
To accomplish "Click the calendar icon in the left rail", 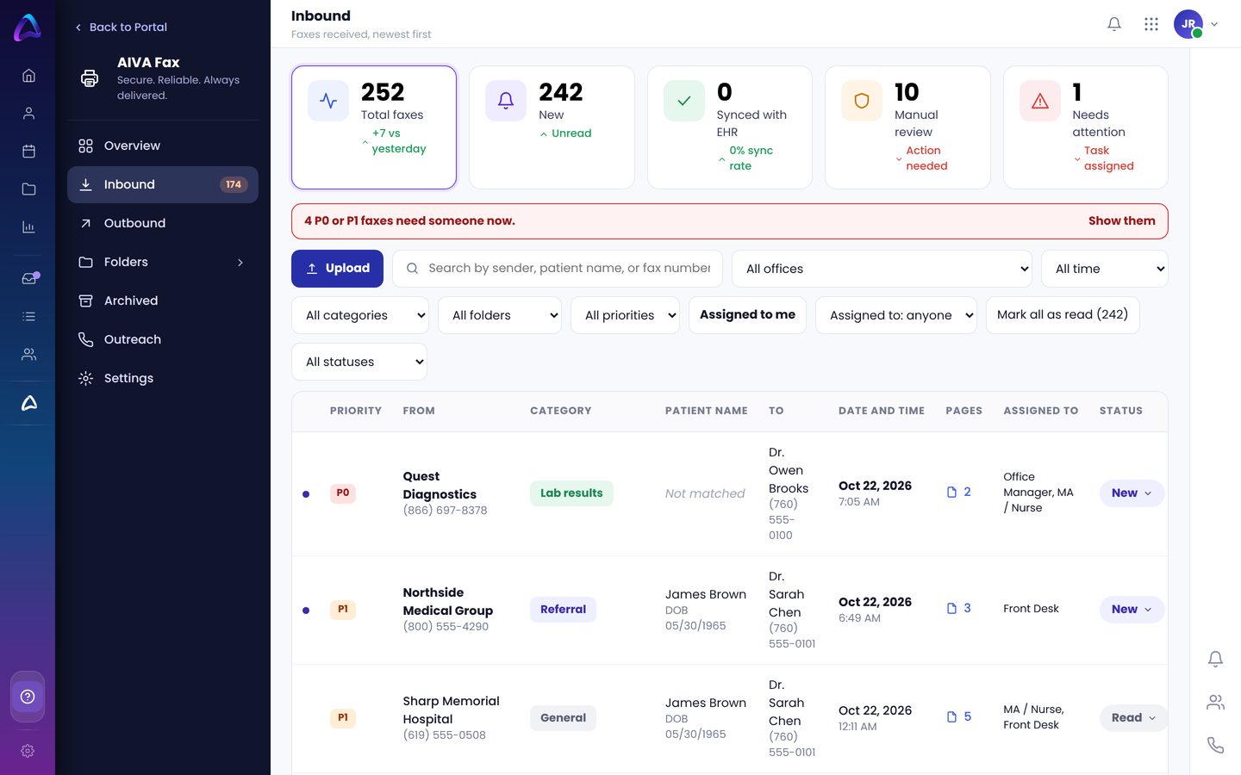I will [28, 152].
